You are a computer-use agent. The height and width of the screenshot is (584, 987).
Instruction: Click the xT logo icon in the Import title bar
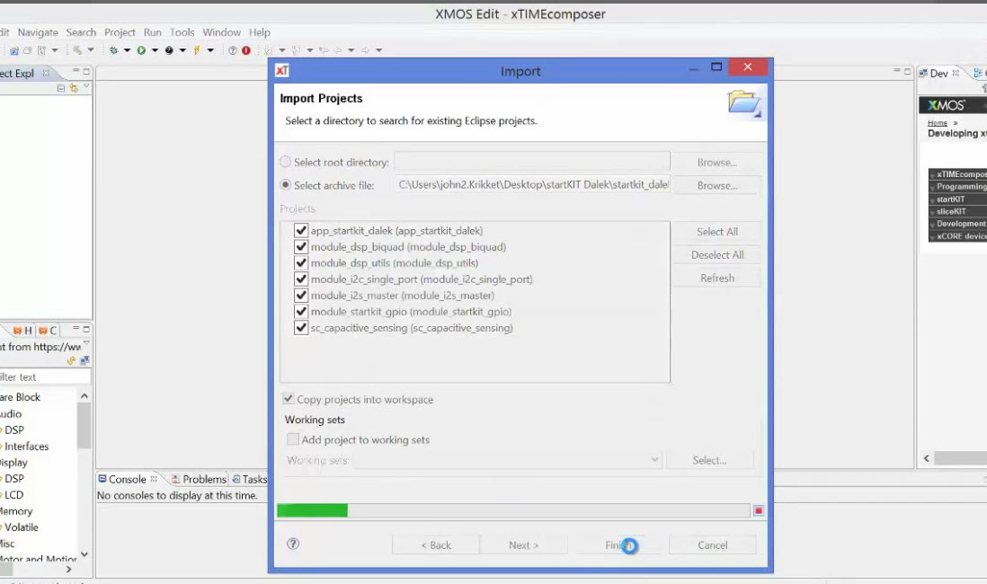click(282, 70)
